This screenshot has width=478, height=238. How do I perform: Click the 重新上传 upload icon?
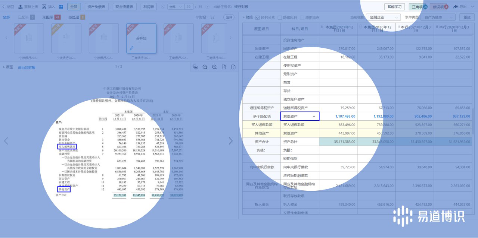coord(20,7)
